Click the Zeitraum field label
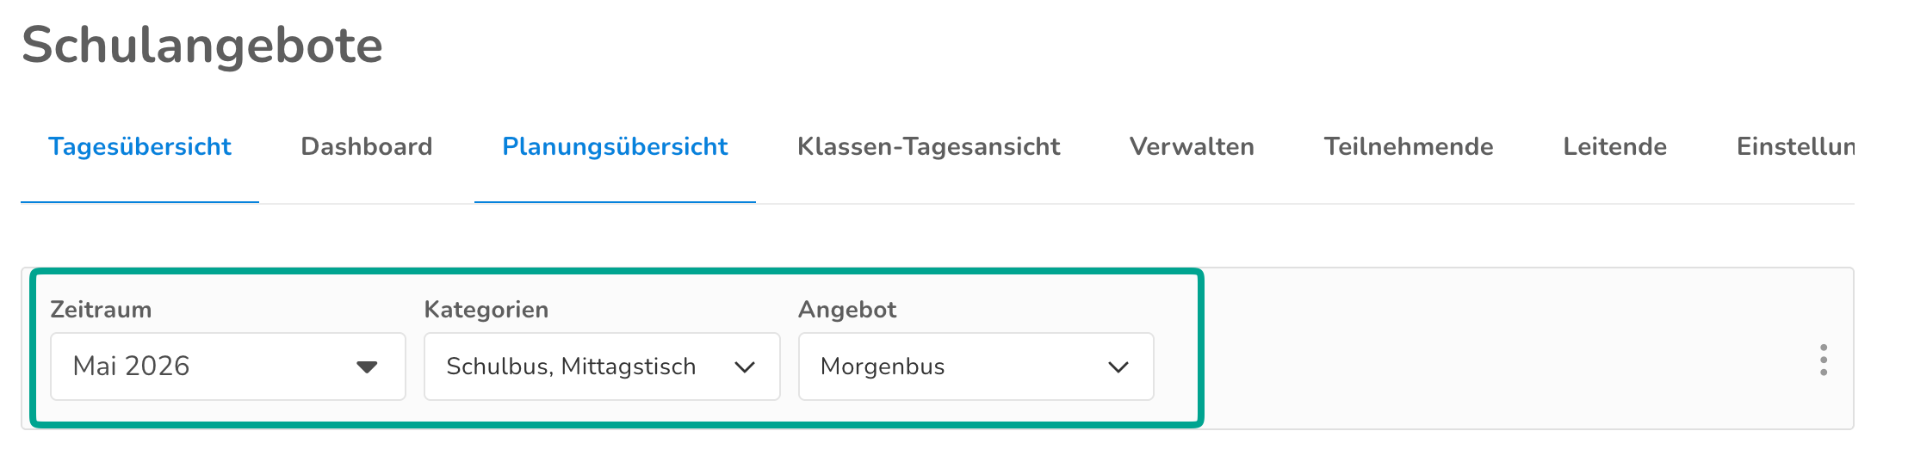Screen dimensions: 1908x468 101,310
